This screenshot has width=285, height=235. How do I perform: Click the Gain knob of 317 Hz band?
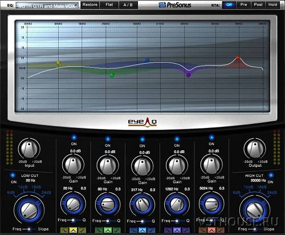point(142,167)
